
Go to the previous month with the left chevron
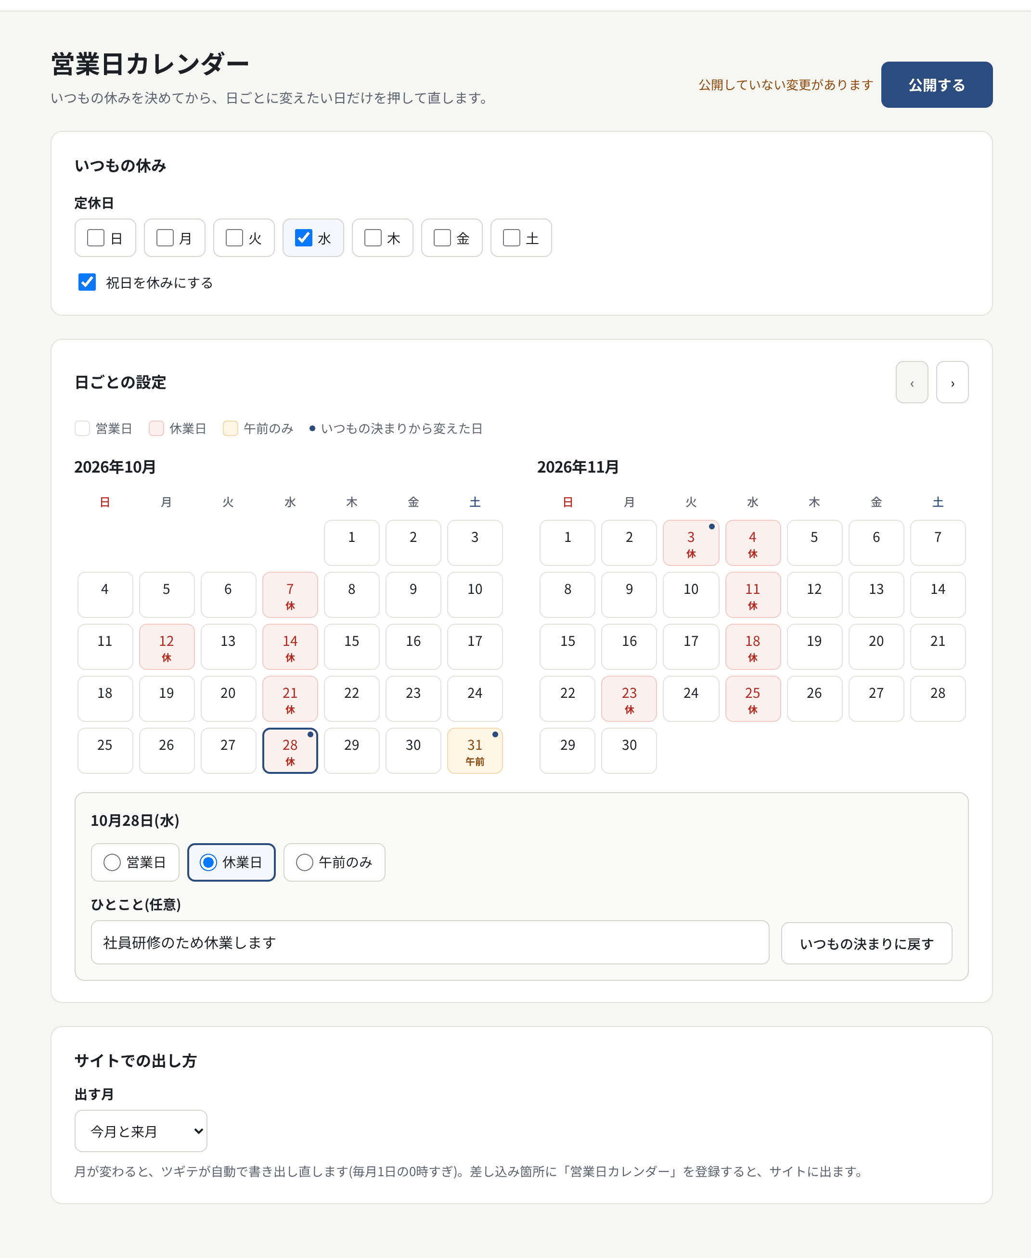coord(912,382)
